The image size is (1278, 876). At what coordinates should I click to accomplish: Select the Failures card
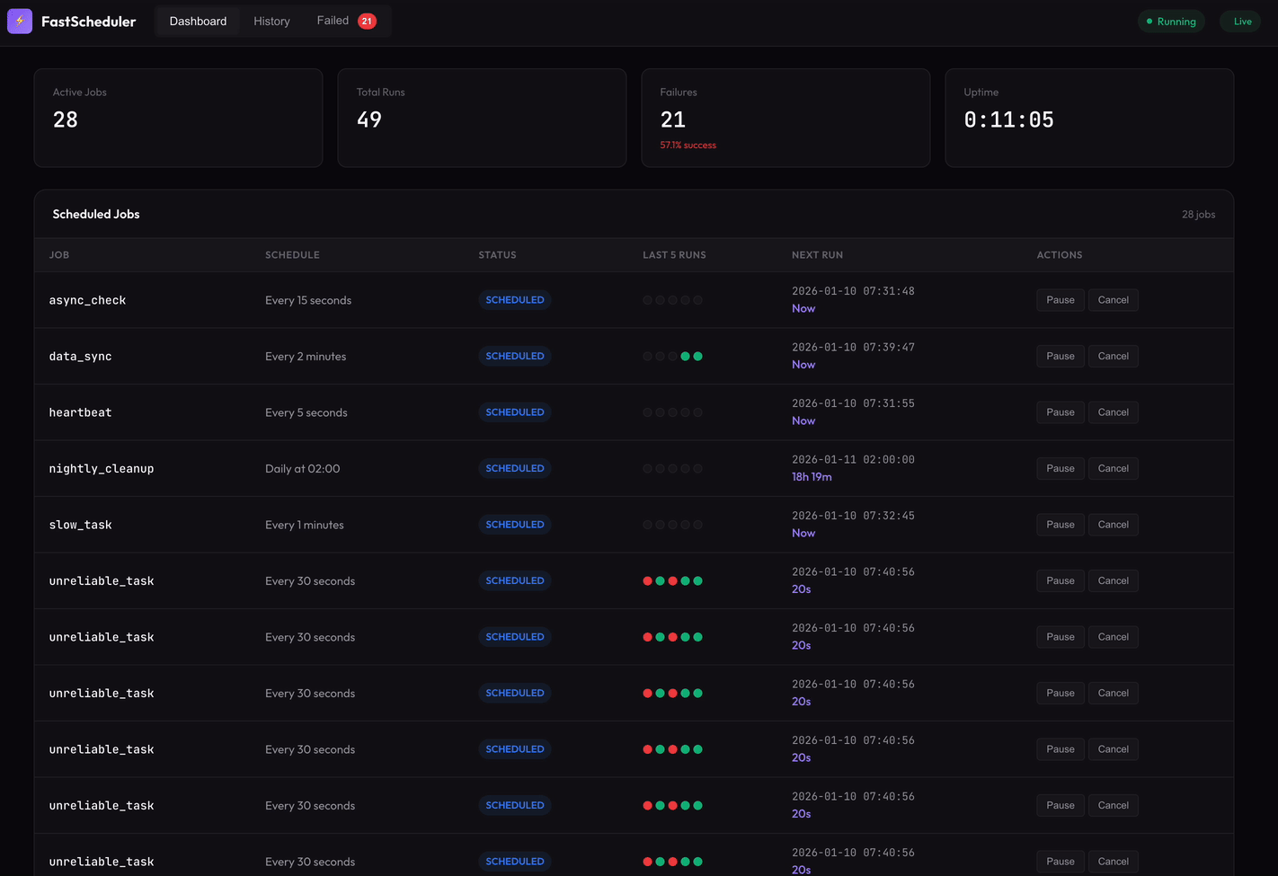[x=785, y=118]
